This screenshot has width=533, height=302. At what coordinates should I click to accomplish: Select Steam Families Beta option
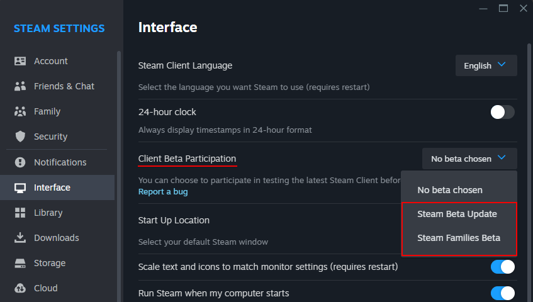[x=458, y=238]
